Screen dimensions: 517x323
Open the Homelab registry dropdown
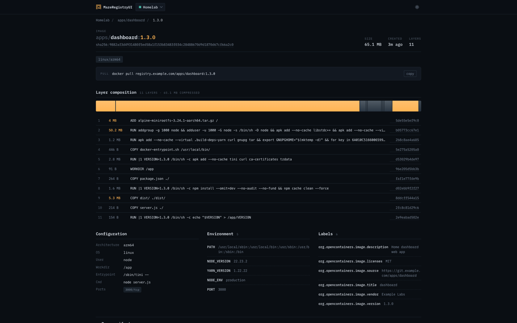150,7
